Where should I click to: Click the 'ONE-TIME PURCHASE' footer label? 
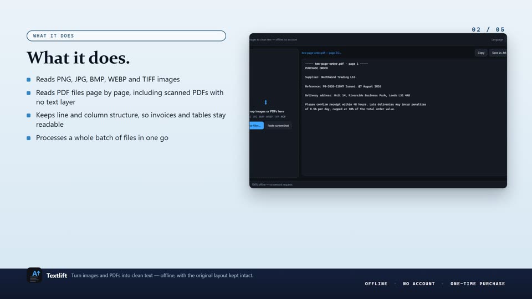point(478,283)
